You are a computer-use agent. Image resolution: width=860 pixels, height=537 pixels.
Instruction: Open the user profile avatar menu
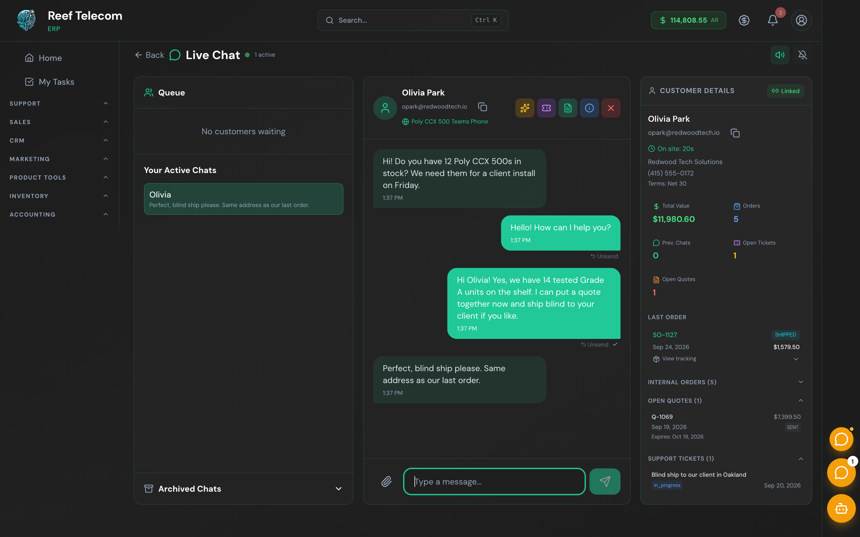[x=801, y=20]
